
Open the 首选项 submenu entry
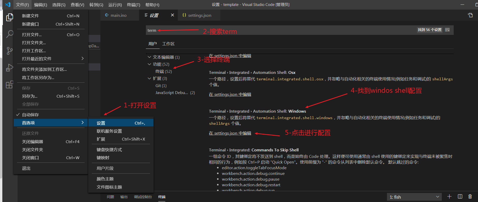pyautogui.click(x=51, y=123)
